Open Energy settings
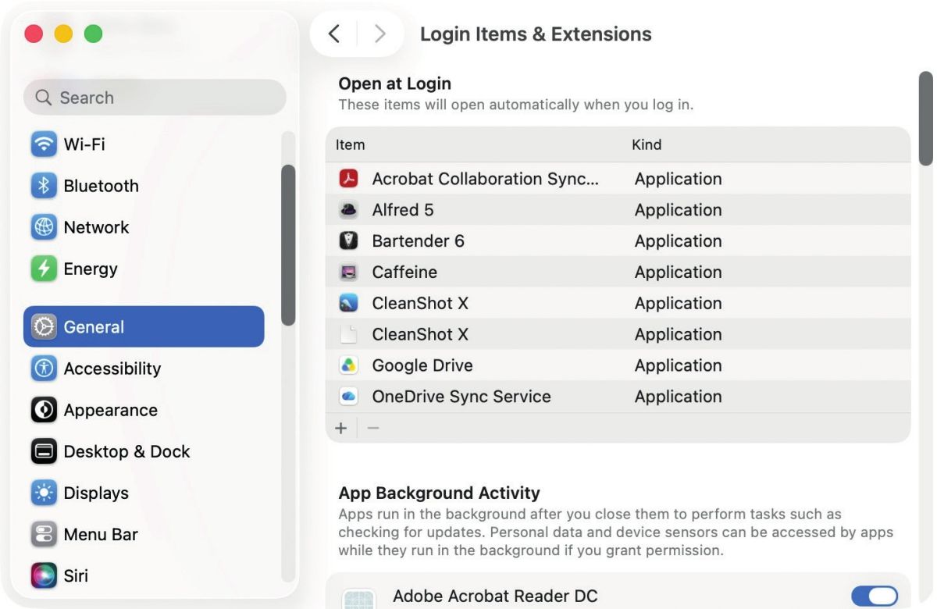This screenshot has width=937, height=609. (x=144, y=269)
